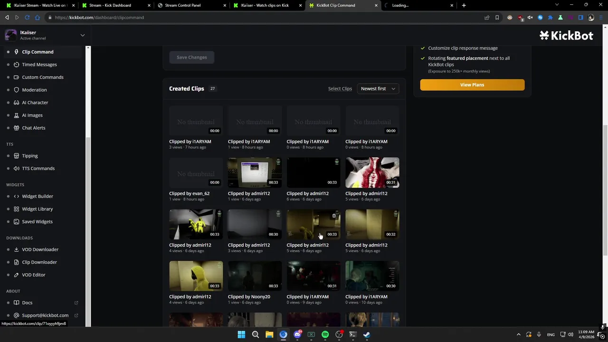
Task: Click the trash icon on the hovered clip
Action: (334, 216)
